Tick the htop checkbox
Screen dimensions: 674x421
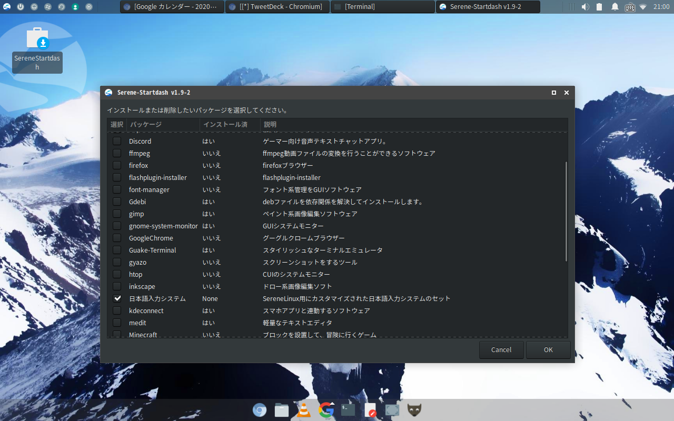117,274
